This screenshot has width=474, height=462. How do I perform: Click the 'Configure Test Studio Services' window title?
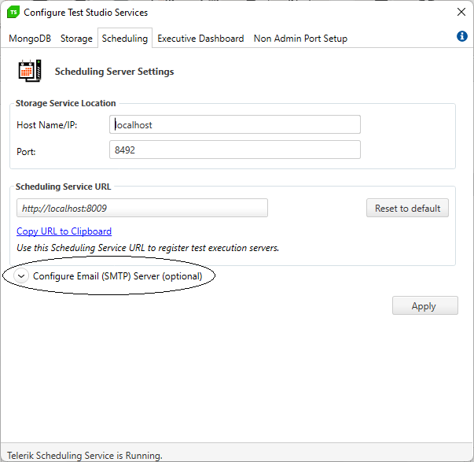point(86,13)
